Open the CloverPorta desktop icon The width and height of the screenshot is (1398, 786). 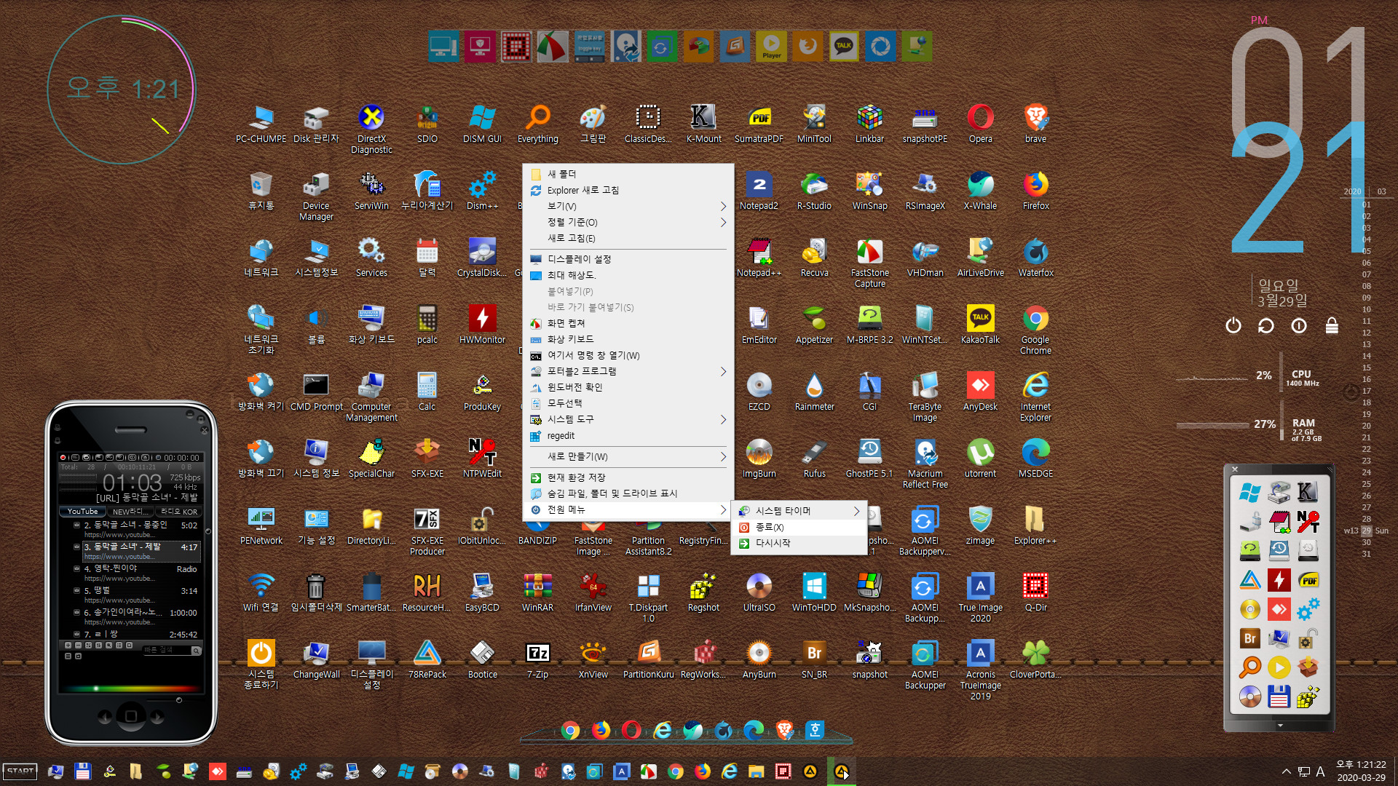[1035, 659]
